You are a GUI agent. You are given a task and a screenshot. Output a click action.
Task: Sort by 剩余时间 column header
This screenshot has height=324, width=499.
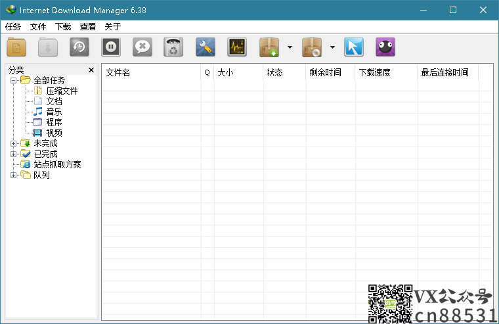pos(331,73)
